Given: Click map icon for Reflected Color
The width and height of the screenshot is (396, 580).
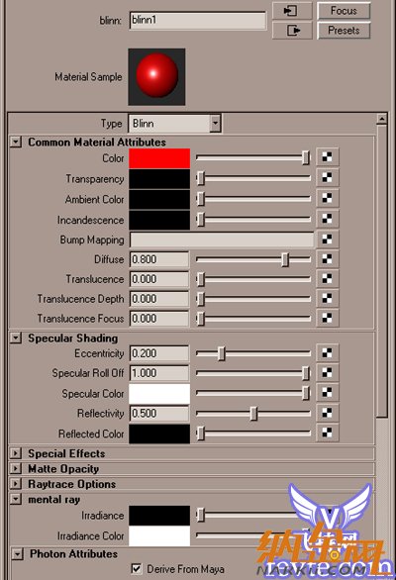Looking at the screenshot, I should point(327,433).
